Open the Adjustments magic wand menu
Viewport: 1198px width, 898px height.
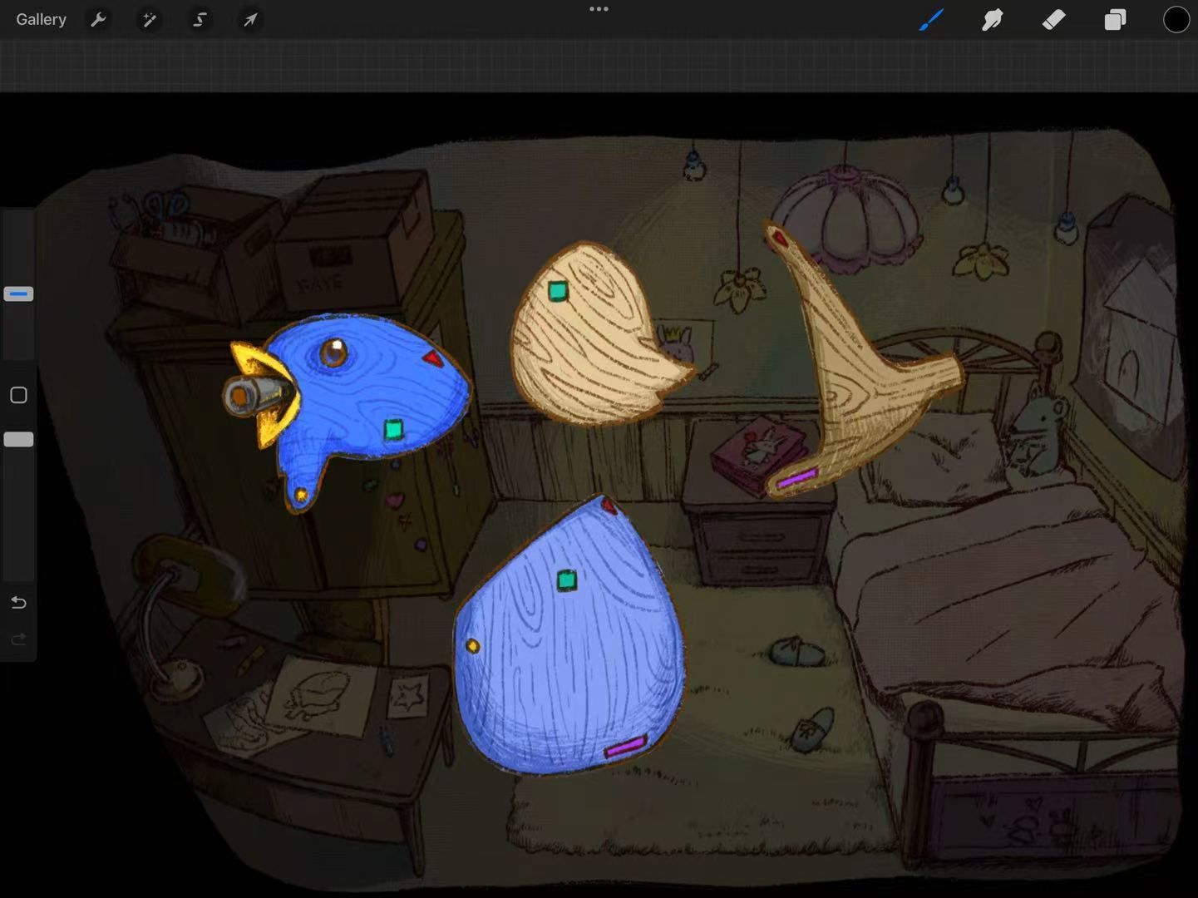point(149,19)
